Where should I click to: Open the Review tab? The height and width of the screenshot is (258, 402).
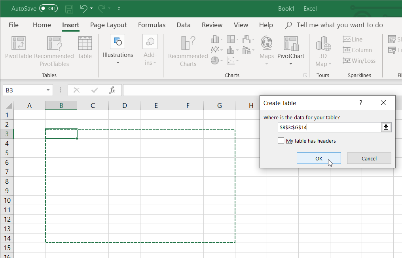[x=212, y=25]
